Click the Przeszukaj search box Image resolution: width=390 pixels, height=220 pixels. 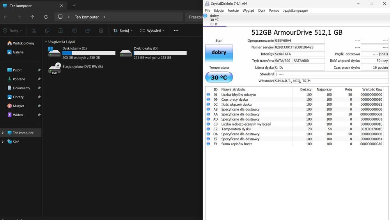[x=194, y=17]
